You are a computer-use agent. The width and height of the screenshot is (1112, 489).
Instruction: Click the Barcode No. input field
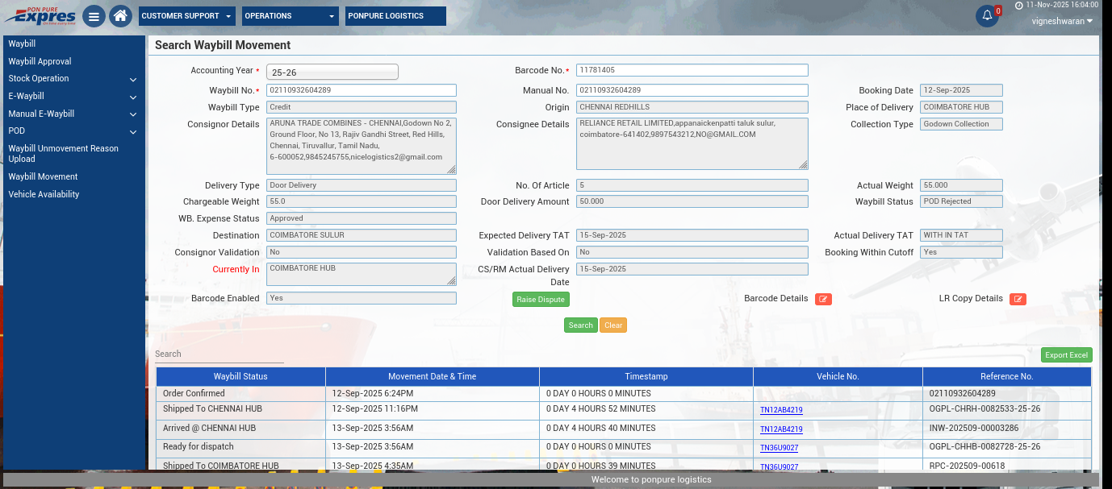tap(692, 70)
